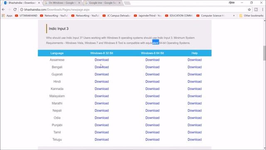This screenshot has height=150, width=266.
Task: Download the Gujarati Help file
Action: 195,74
